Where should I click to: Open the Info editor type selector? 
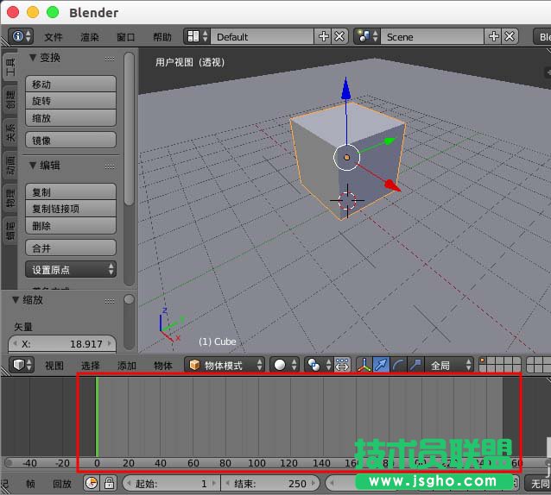[21, 36]
